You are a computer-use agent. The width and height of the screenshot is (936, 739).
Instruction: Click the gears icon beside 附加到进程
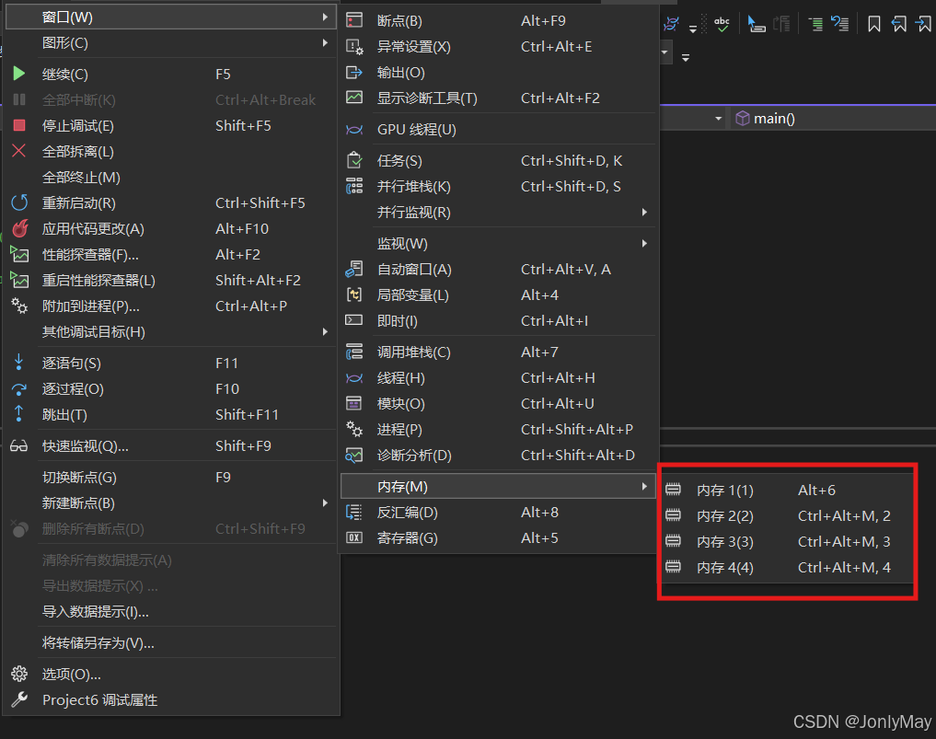point(19,306)
